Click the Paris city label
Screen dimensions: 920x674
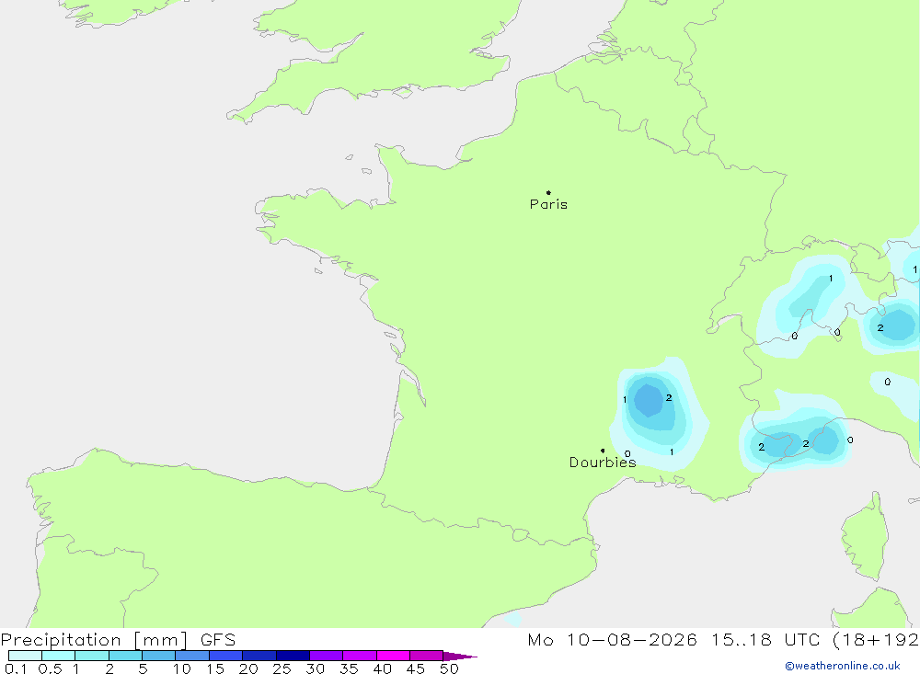pos(548,204)
